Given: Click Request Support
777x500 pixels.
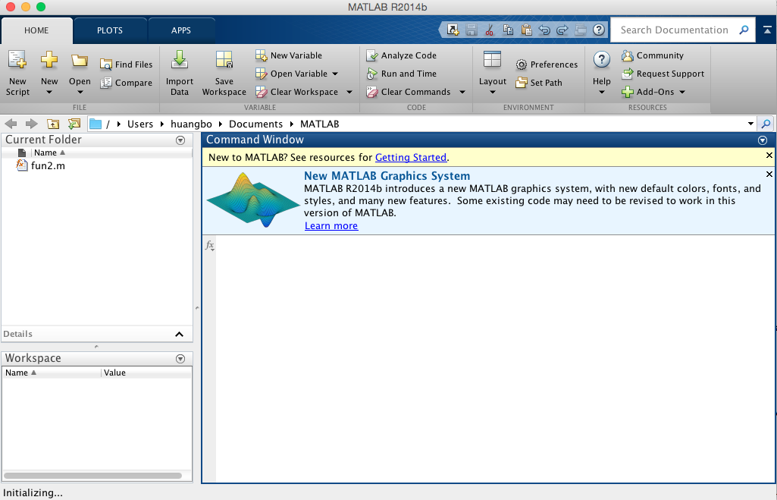Looking at the screenshot, I should (663, 74).
